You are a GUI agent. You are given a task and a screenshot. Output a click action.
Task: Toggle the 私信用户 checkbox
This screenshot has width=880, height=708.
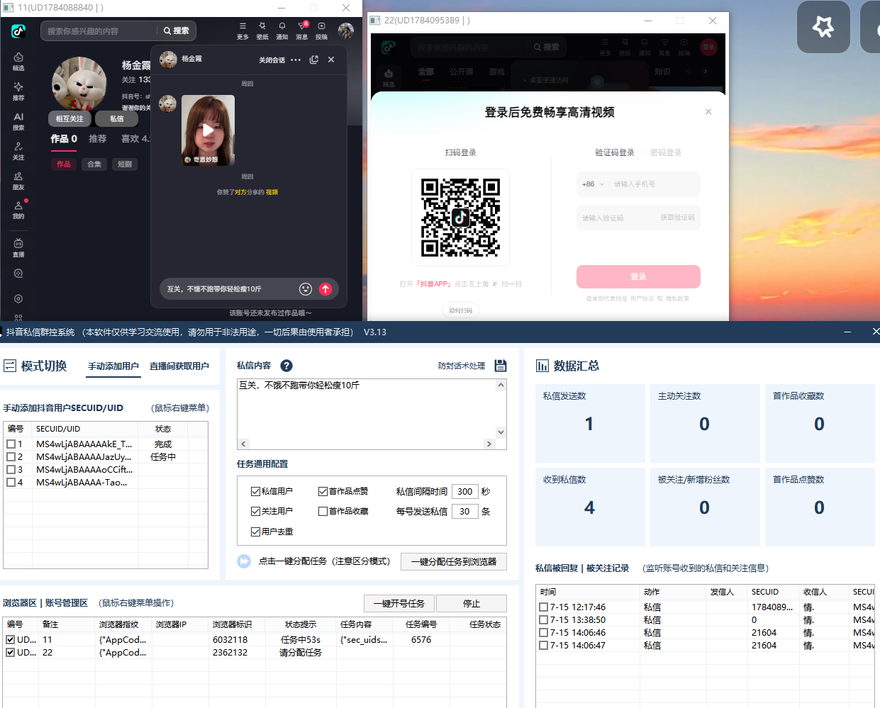(x=255, y=491)
